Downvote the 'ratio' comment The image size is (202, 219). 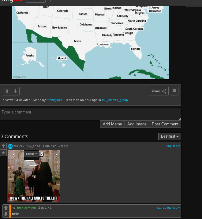6,214
